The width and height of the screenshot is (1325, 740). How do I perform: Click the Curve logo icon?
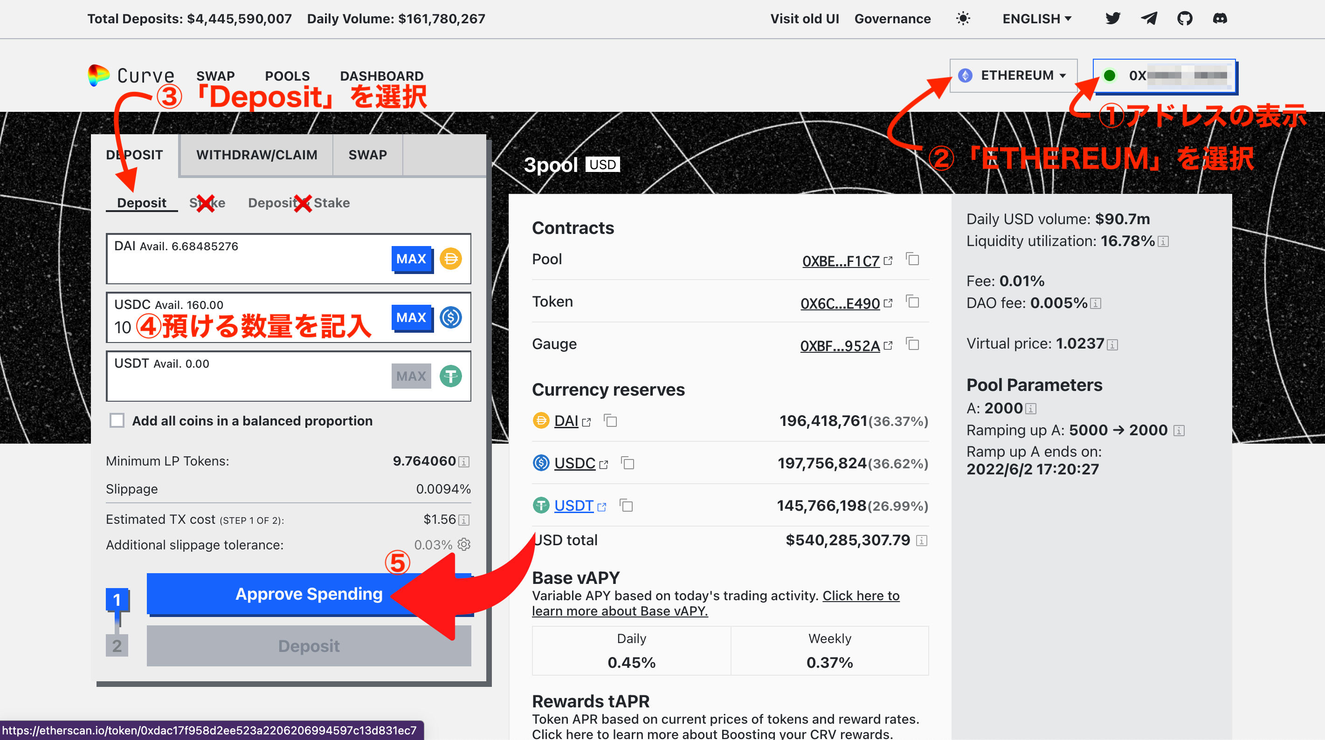click(99, 75)
